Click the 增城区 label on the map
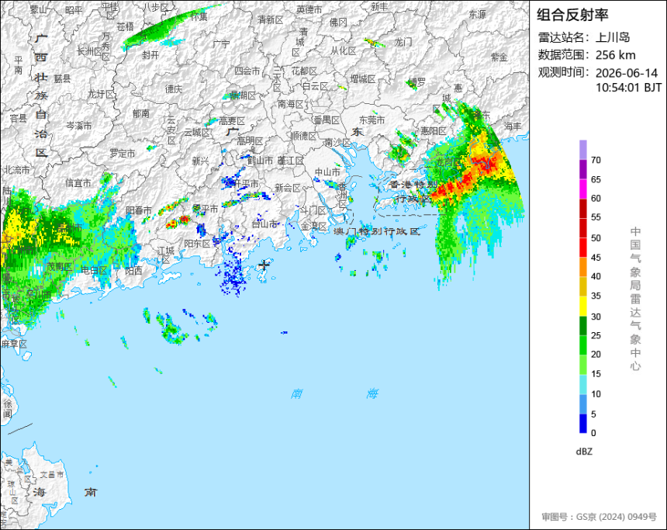 [x=363, y=78]
